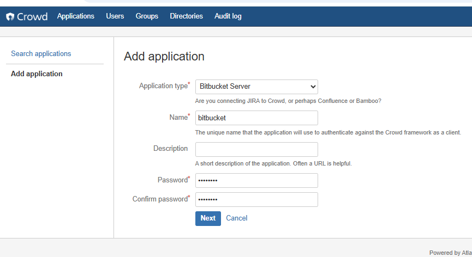Click the Description field label
Image resolution: width=472 pixels, height=257 pixels.
[170, 149]
